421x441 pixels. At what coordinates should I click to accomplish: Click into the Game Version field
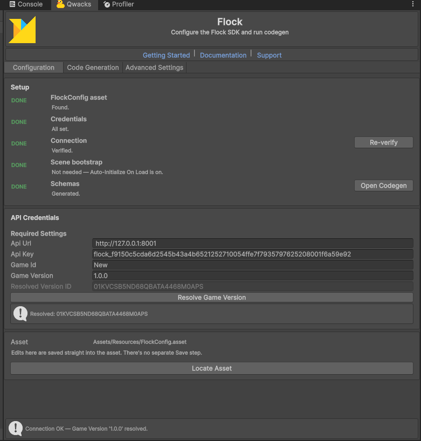click(x=252, y=275)
